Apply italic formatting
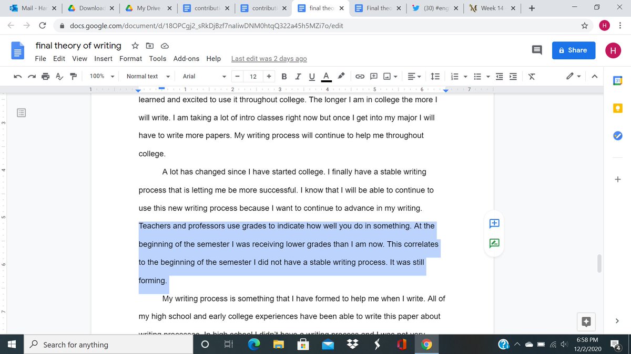 298,77
